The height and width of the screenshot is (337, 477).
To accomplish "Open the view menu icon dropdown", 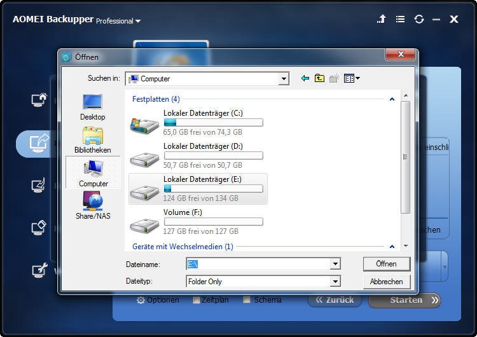I will (352, 78).
